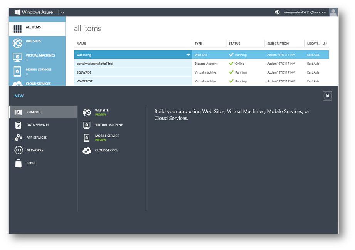Select the Networks category
Viewport: 355px width, 250px height.
tap(43, 150)
